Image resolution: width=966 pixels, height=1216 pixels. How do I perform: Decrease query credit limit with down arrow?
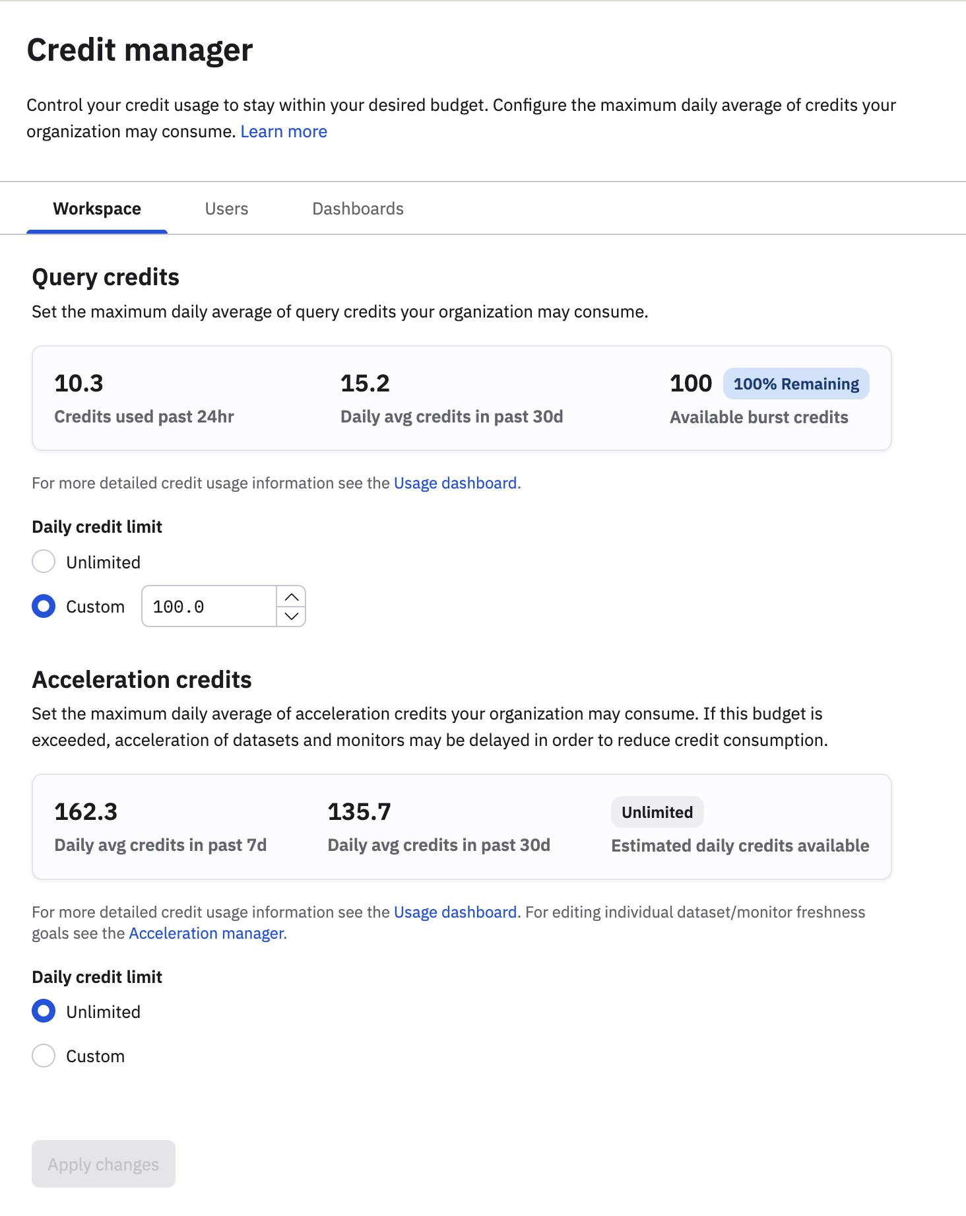click(x=291, y=616)
